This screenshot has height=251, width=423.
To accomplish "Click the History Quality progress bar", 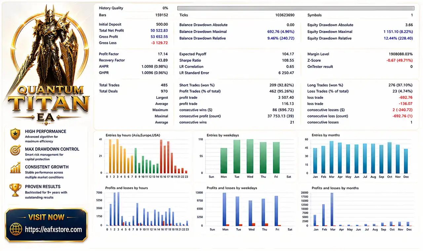I will point(295,8).
